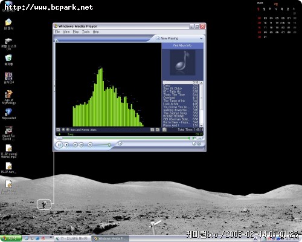This screenshot has height=242, width=302.
Task: Select the playlist item Stan (ft. Dido)
Action: pos(181,88)
